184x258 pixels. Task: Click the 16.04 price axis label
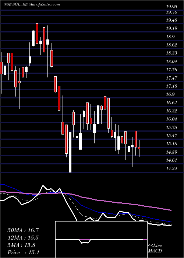coord(172,119)
